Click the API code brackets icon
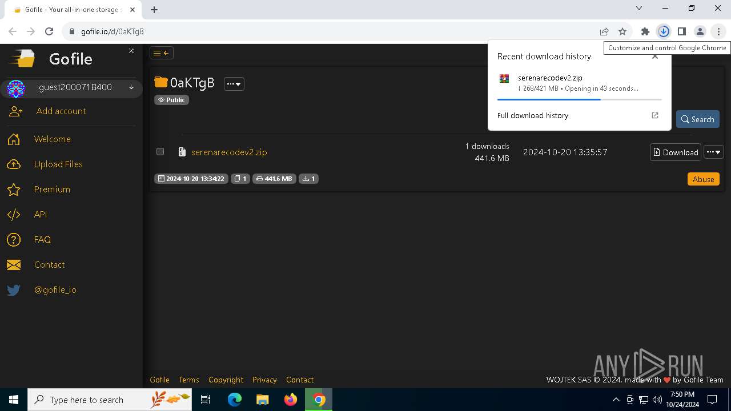This screenshot has width=731, height=411. (14, 215)
